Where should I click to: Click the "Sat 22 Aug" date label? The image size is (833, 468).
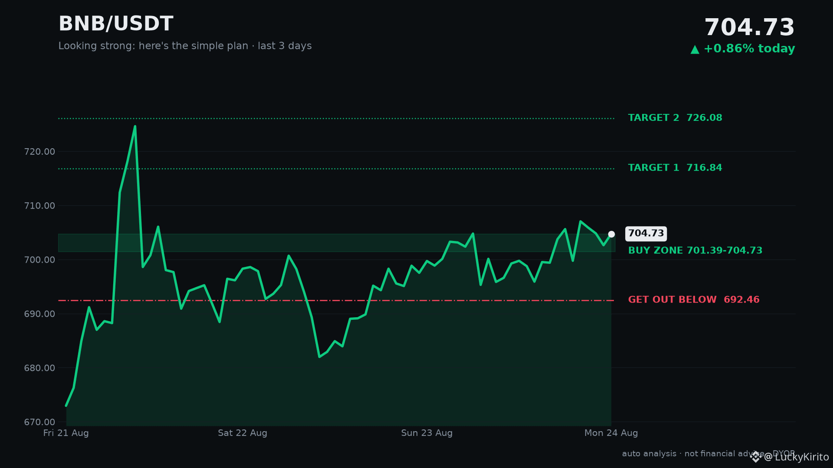click(243, 433)
